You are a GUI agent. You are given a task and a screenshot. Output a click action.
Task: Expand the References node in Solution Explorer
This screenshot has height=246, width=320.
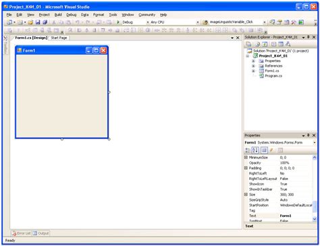(253, 66)
